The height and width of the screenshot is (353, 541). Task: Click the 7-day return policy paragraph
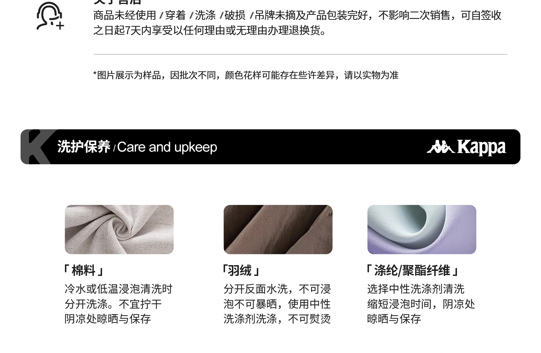297,23
